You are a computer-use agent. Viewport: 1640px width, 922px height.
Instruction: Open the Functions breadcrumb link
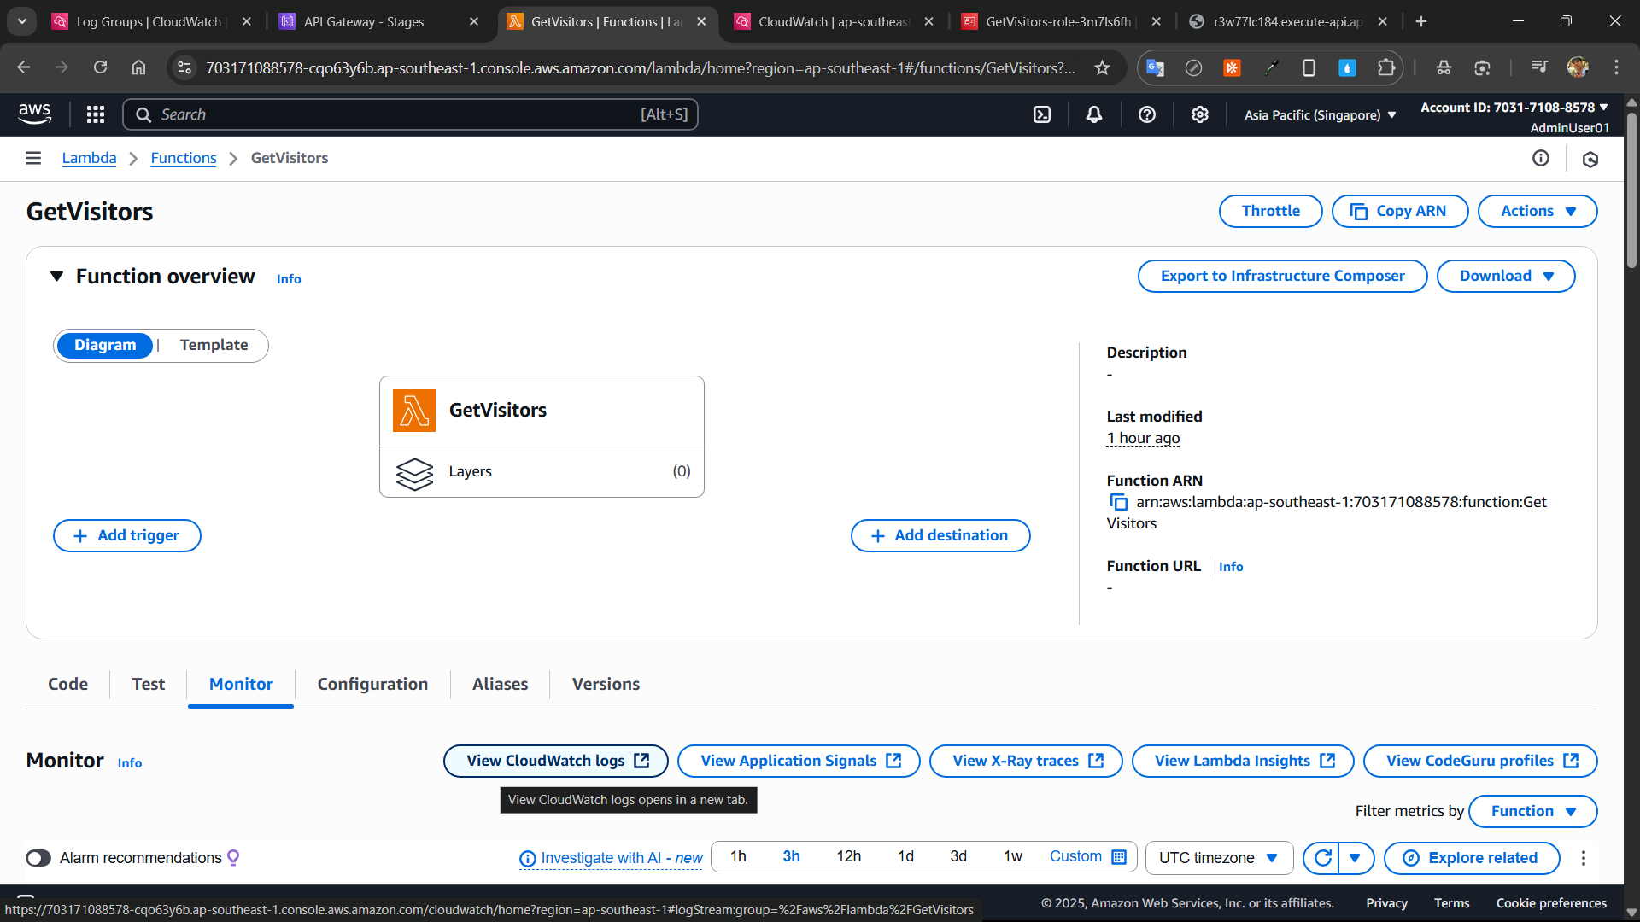184,158
